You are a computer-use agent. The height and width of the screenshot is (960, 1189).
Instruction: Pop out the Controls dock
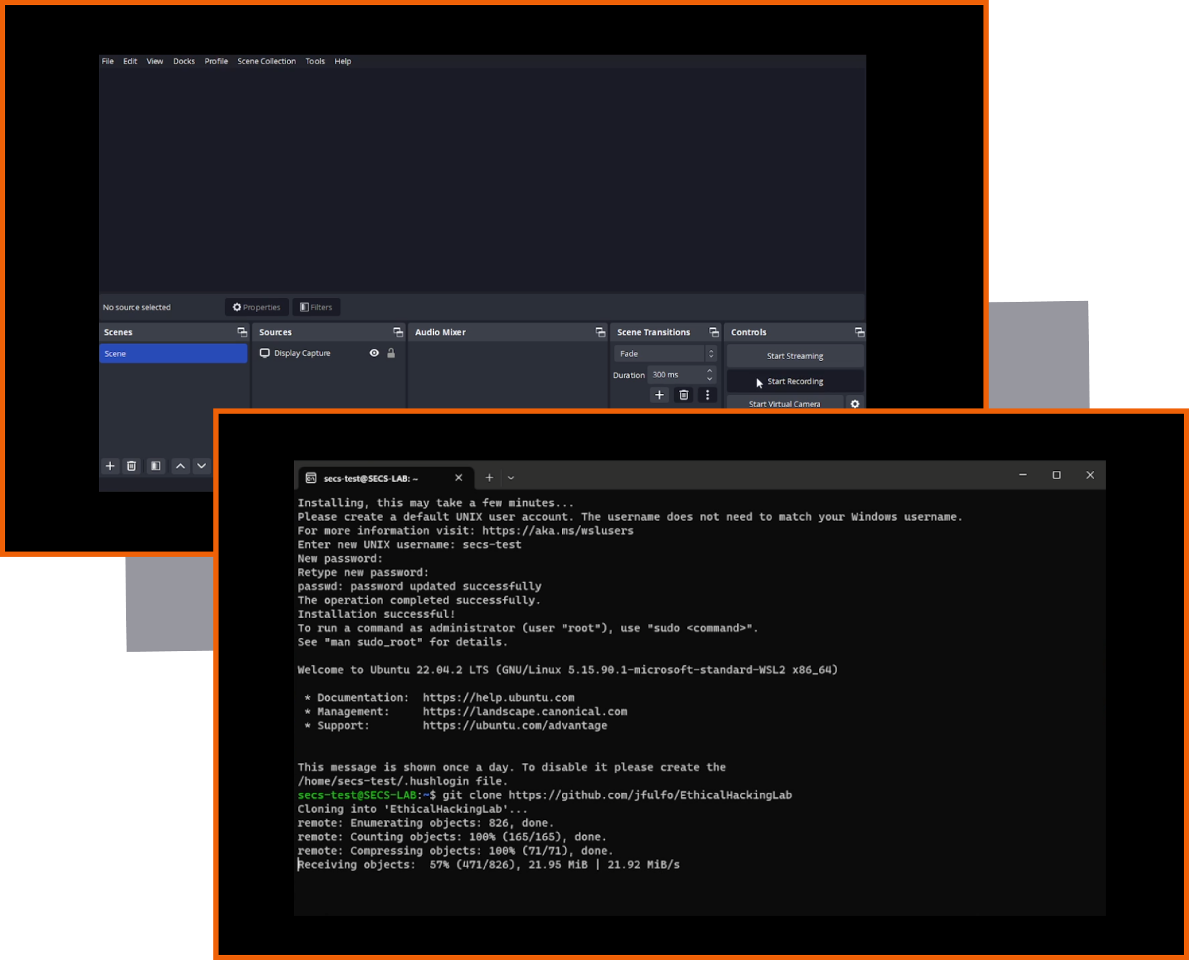[859, 332]
